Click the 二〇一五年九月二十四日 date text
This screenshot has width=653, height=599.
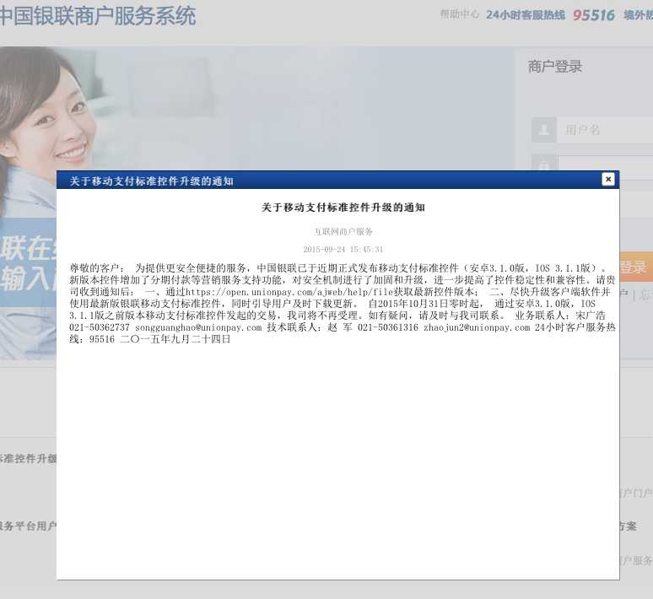(175, 339)
